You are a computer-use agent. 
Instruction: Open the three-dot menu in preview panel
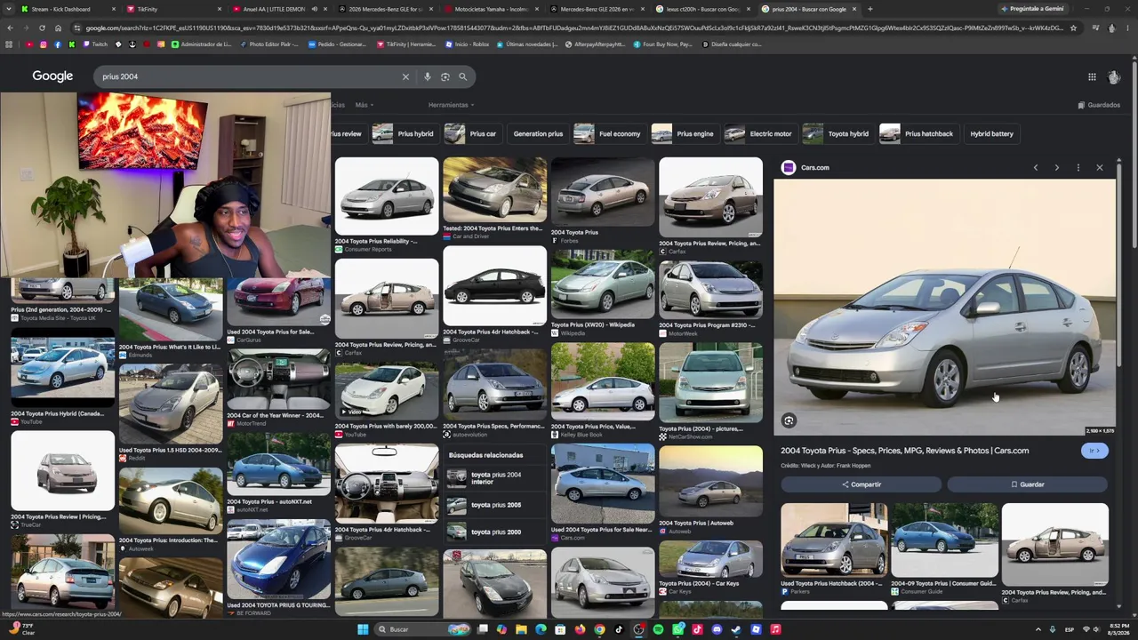[x=1078, y=167]
